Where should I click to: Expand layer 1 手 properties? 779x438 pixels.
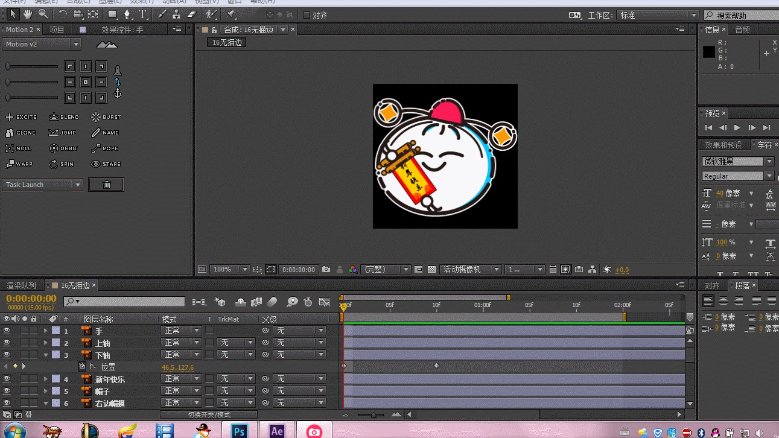coord(45,331)
